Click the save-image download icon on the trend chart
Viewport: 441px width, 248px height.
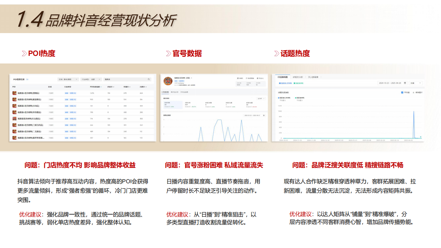(413, 93)
